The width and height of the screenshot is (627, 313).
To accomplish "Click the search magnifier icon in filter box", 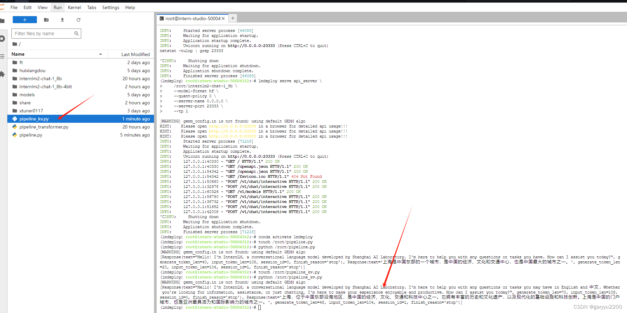I will [x=76, y=34].
